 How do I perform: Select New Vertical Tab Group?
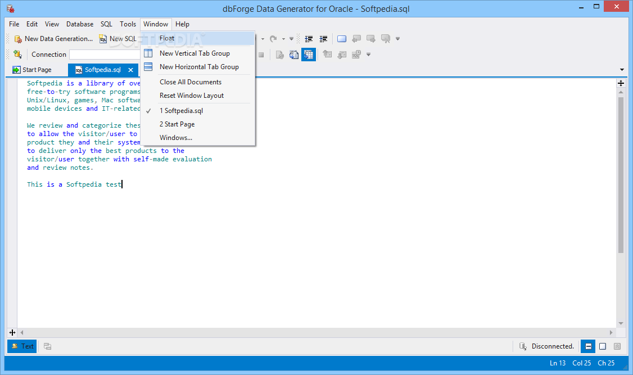198,53
